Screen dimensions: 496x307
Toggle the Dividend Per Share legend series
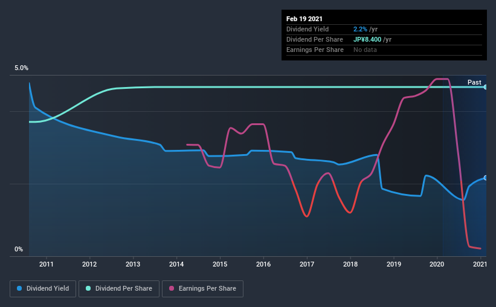119,289
